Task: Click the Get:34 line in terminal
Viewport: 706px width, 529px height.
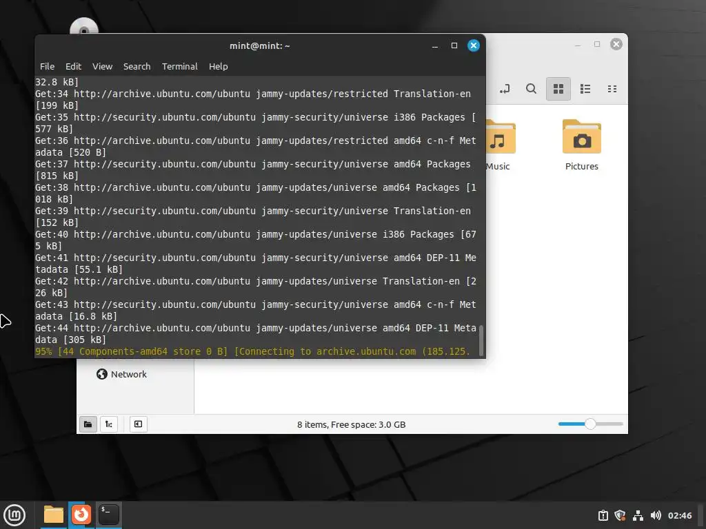Action: (x=253, y=99)
